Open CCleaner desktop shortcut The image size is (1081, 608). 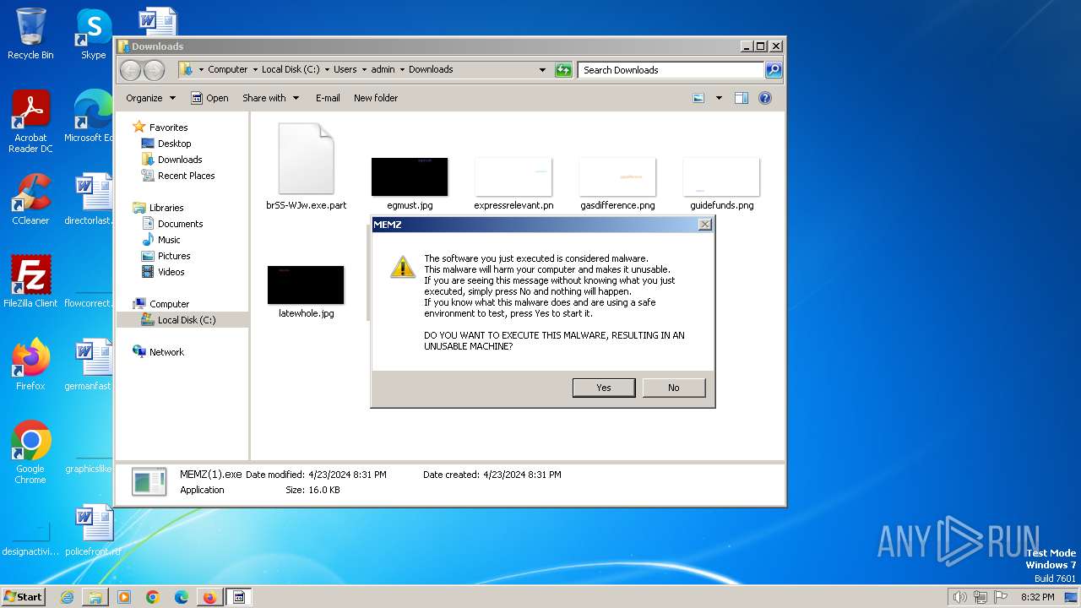point(30,199)
